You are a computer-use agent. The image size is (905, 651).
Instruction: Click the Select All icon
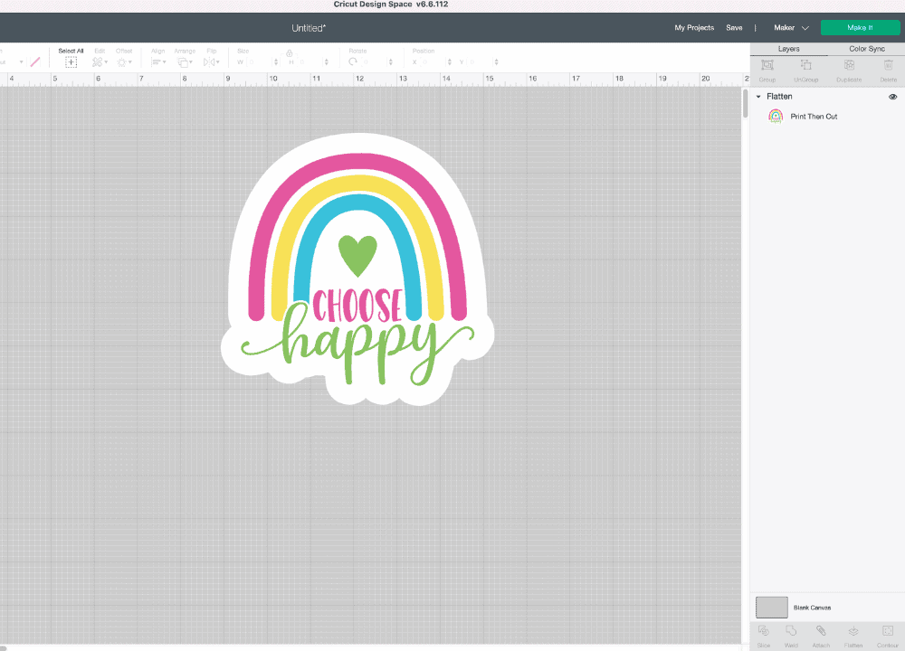click(71, 61)
